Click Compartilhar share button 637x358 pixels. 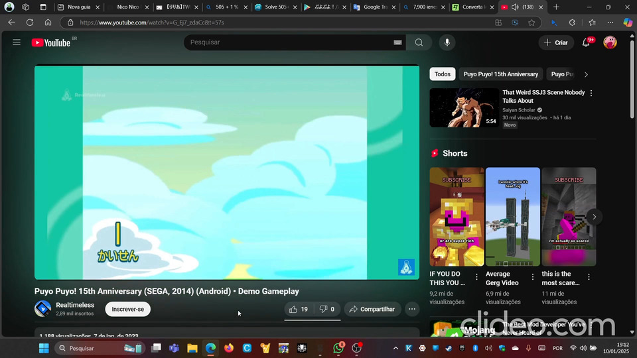click(x=372, y=310)
